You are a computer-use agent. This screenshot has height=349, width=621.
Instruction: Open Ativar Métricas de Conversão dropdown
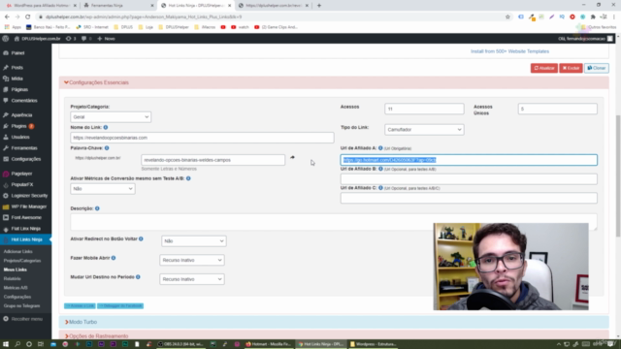(x=103, y=189)
